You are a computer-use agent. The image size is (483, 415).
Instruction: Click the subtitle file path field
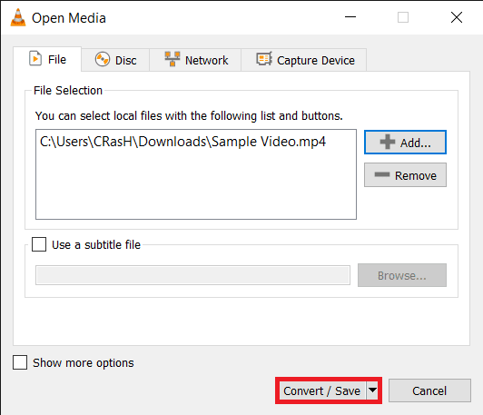pos(192,275)
